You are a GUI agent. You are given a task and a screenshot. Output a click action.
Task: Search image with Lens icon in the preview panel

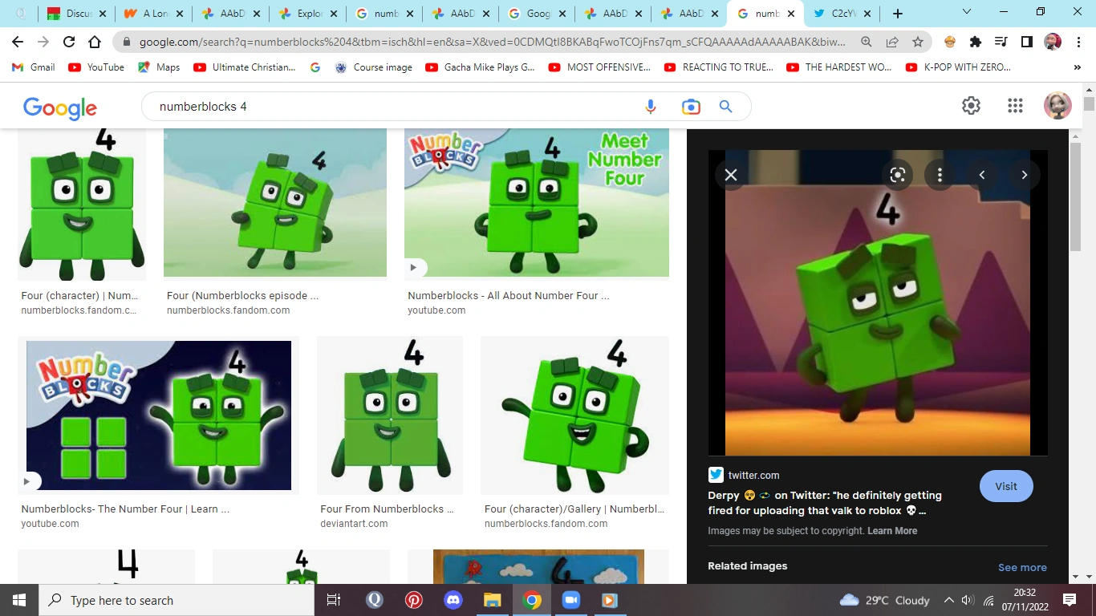point(897,174)
